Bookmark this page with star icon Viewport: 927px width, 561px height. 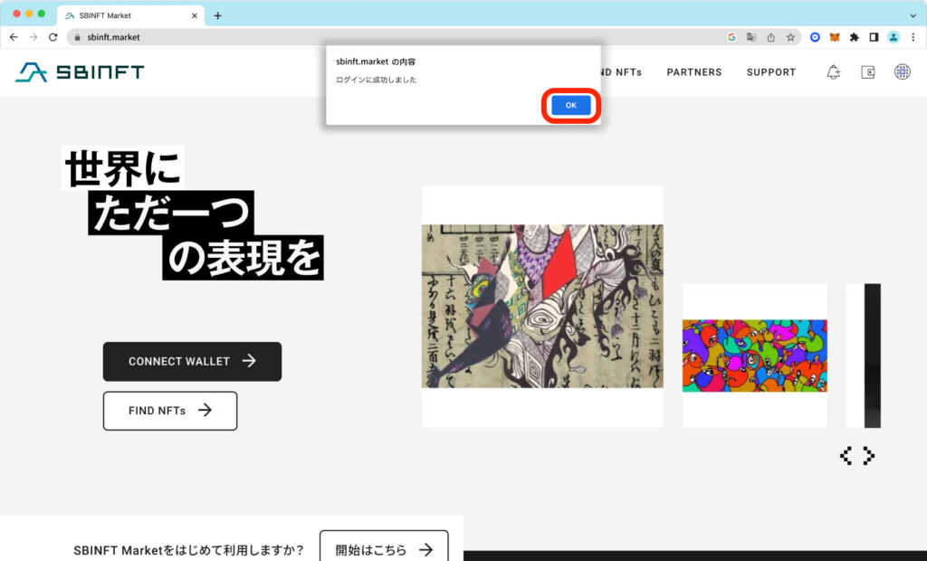[x=790, y=37]
